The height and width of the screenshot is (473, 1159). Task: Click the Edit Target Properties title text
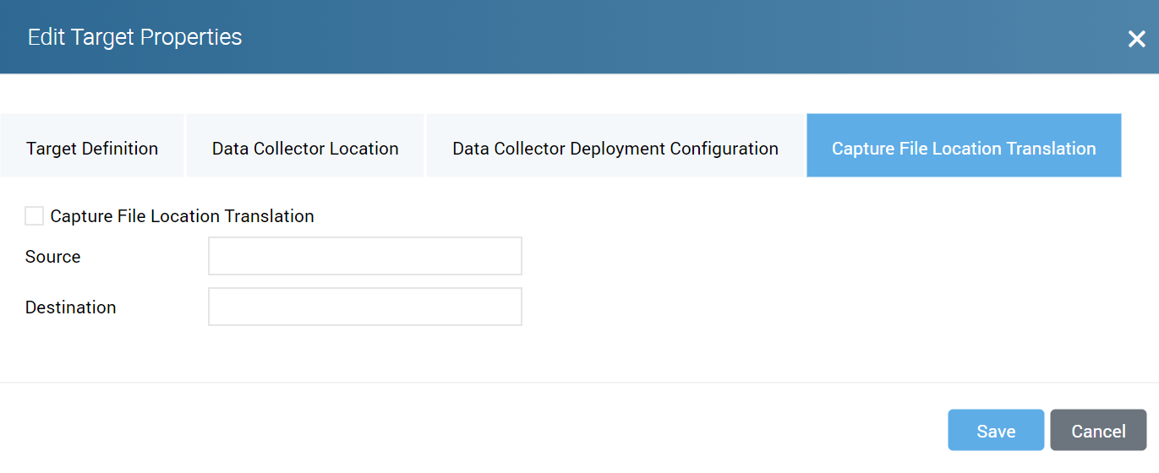pos(135,37)
